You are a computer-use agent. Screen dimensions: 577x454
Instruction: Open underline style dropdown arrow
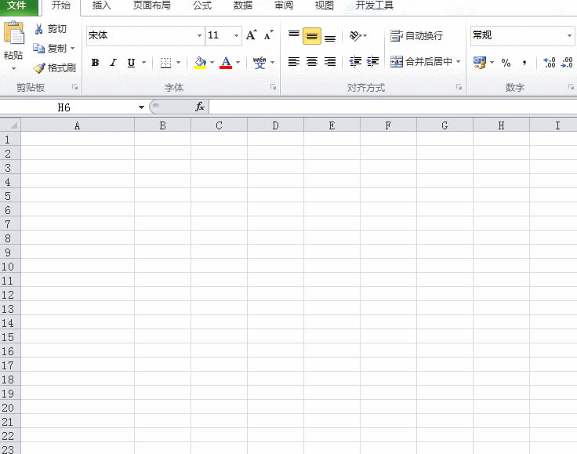[143, 63]
